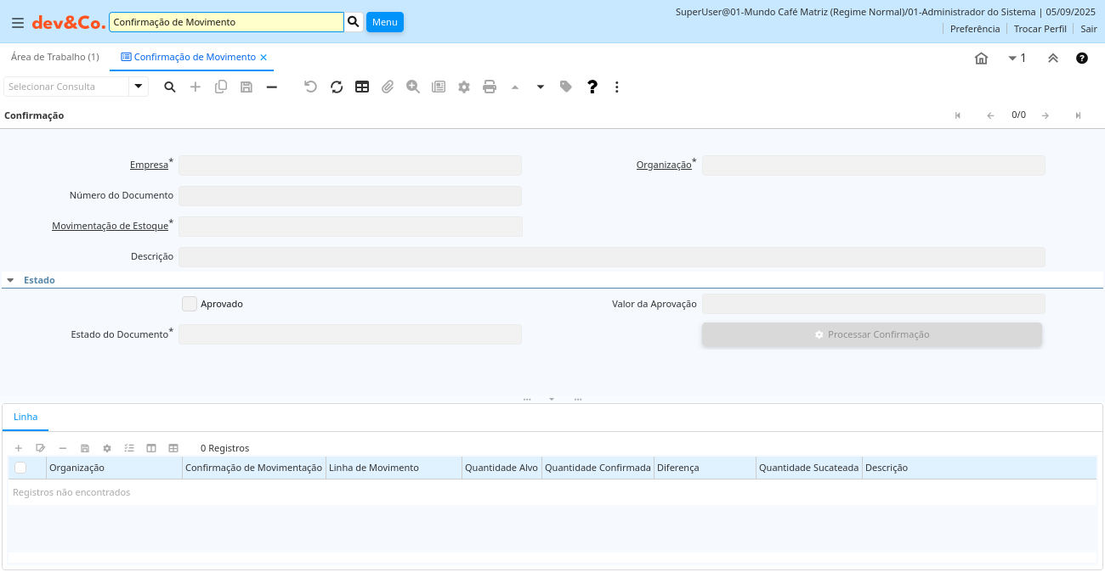Click the Refresh toolbar icon
The image size is (1105, 572).
[x=337, y=87]
